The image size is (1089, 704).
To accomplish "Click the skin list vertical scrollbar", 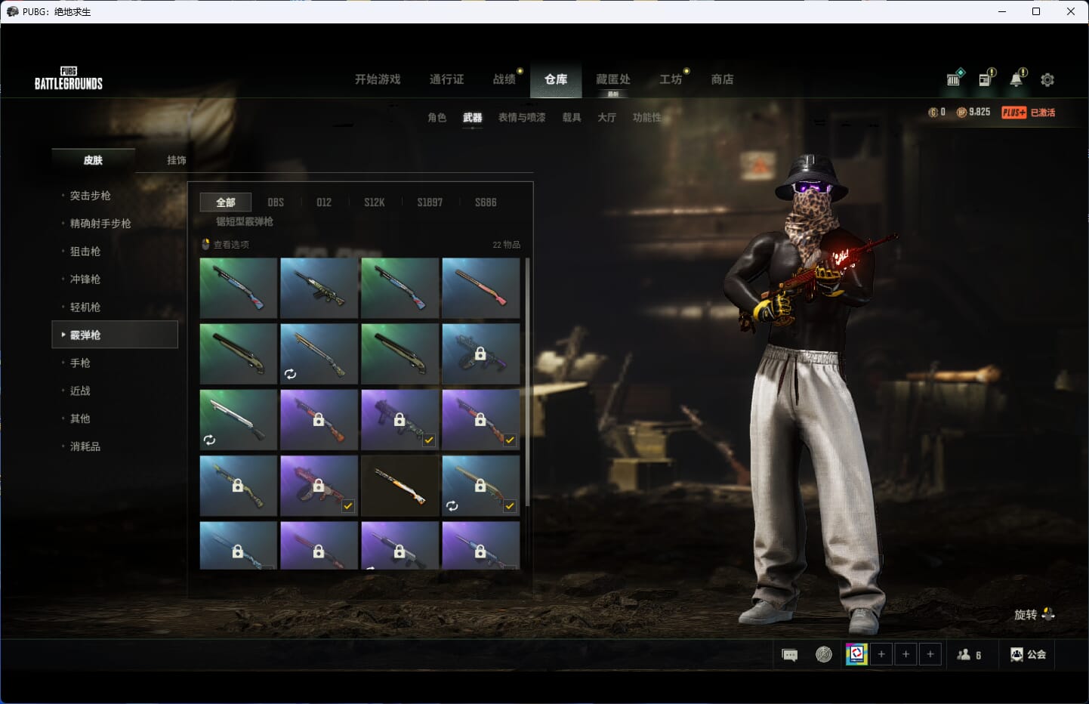I will 527,381.
